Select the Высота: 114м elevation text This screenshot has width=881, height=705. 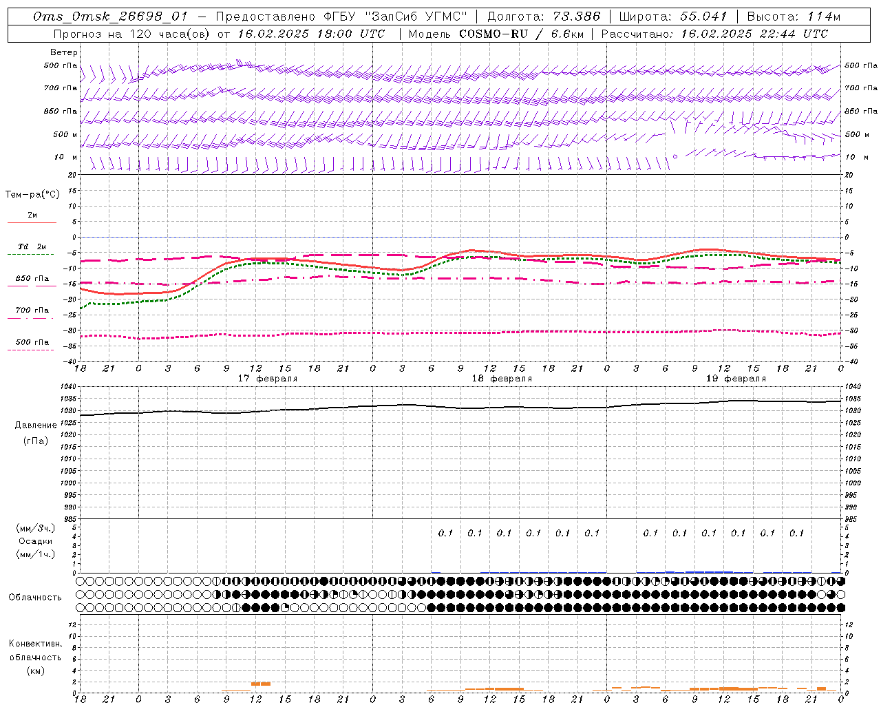(794, 17)
